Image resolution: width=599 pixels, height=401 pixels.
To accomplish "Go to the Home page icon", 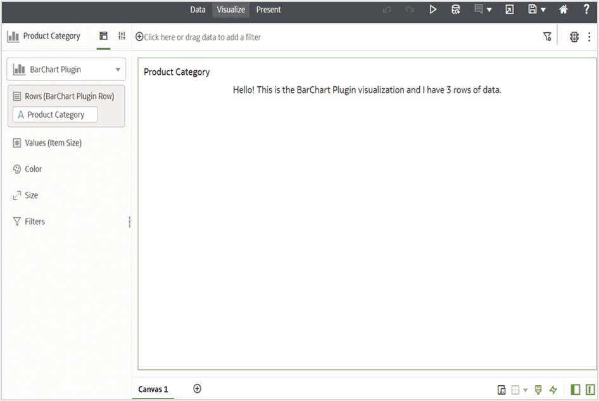I will coord(564,10).
